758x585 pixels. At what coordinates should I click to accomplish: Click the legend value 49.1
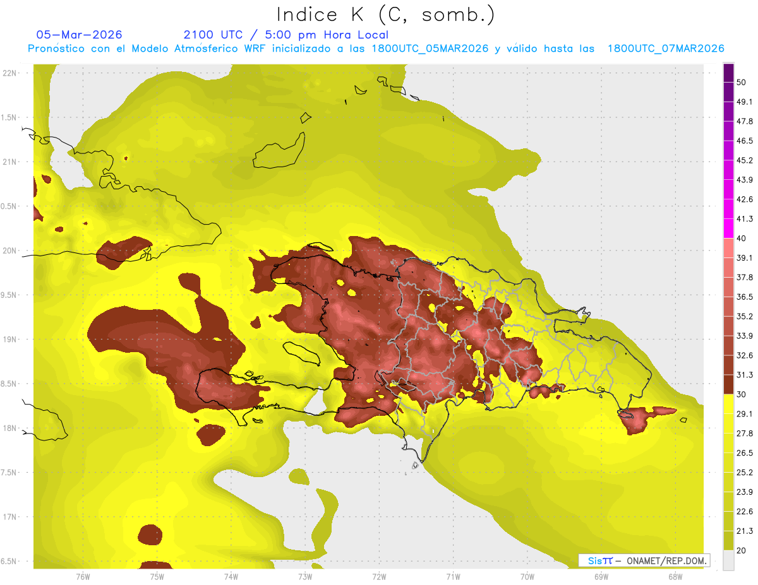click(x=745, y=102)
